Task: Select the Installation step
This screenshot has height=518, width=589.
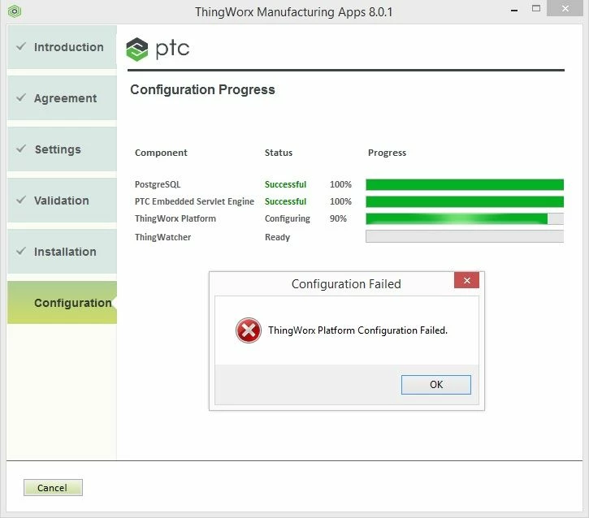Action: pos(62,252)
